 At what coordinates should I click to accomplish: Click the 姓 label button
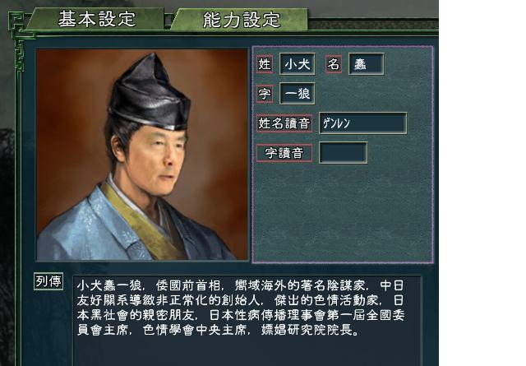click(265, 64)
